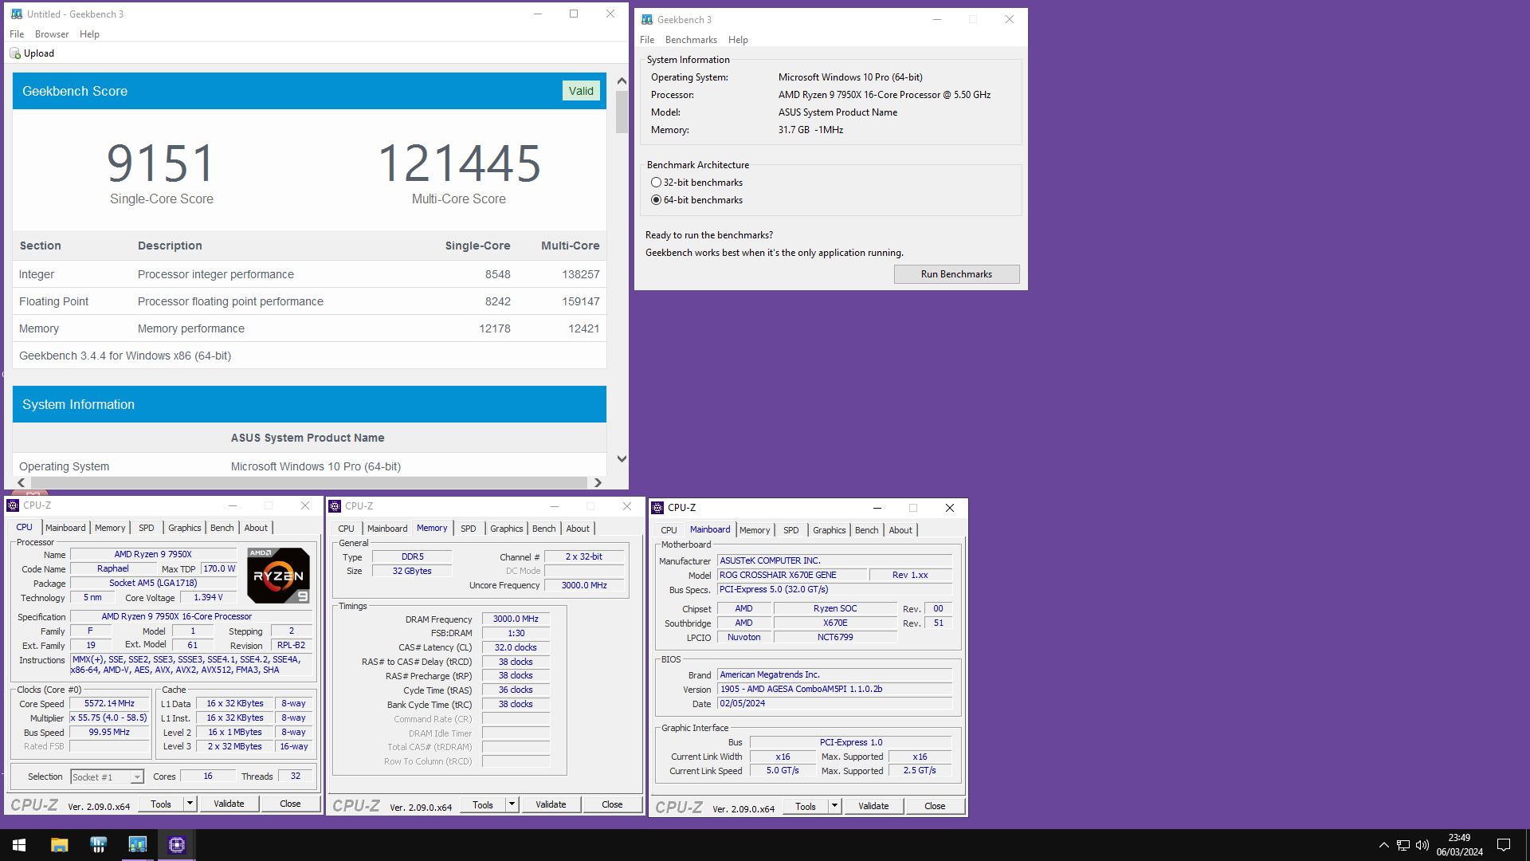This screenshot has width=1530, height=861.
Task: Click Run Benchmarks button
Action: point(956,274)
